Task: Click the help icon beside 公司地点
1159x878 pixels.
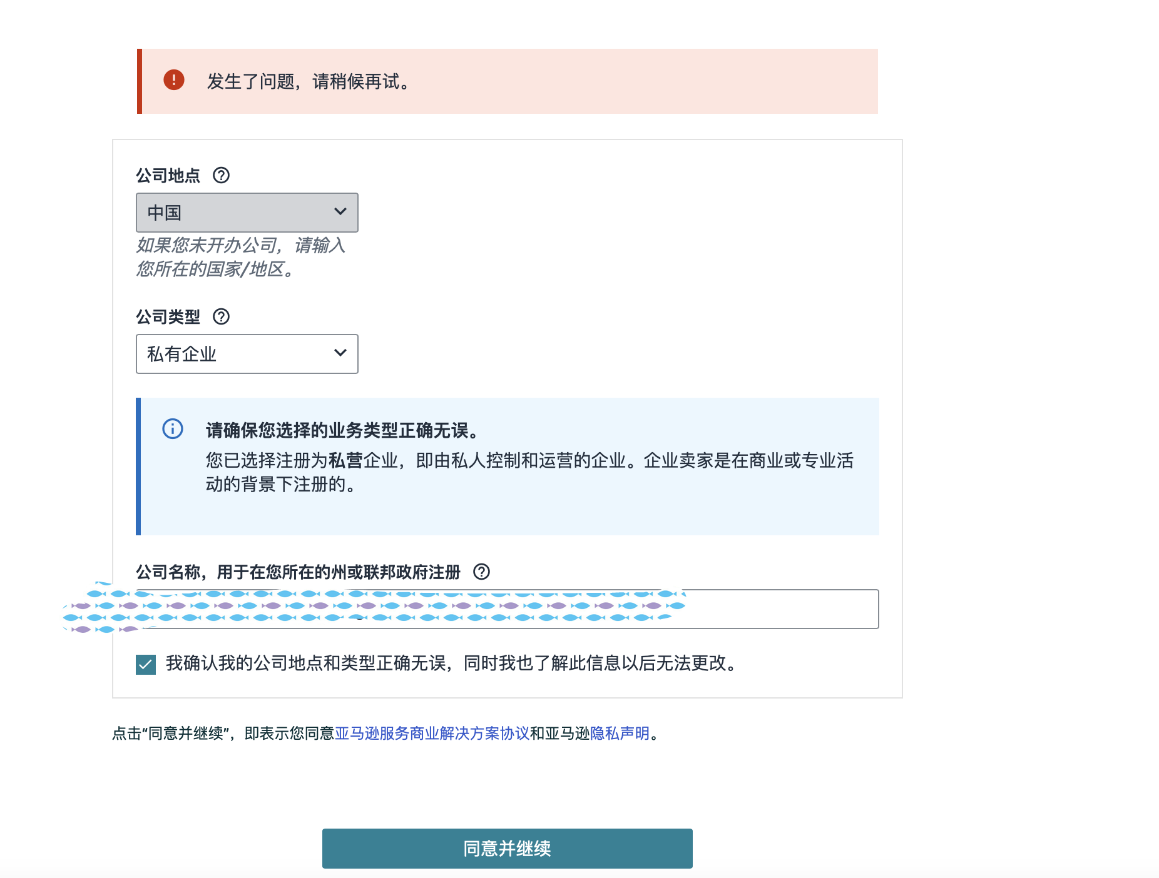Action: [x=221, y=175]
